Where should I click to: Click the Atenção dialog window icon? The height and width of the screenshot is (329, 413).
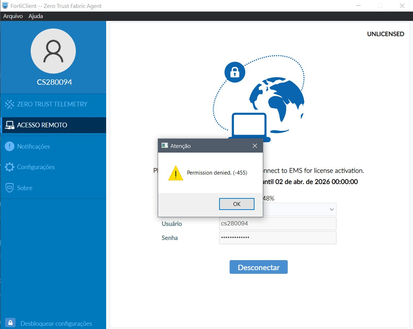165,145
